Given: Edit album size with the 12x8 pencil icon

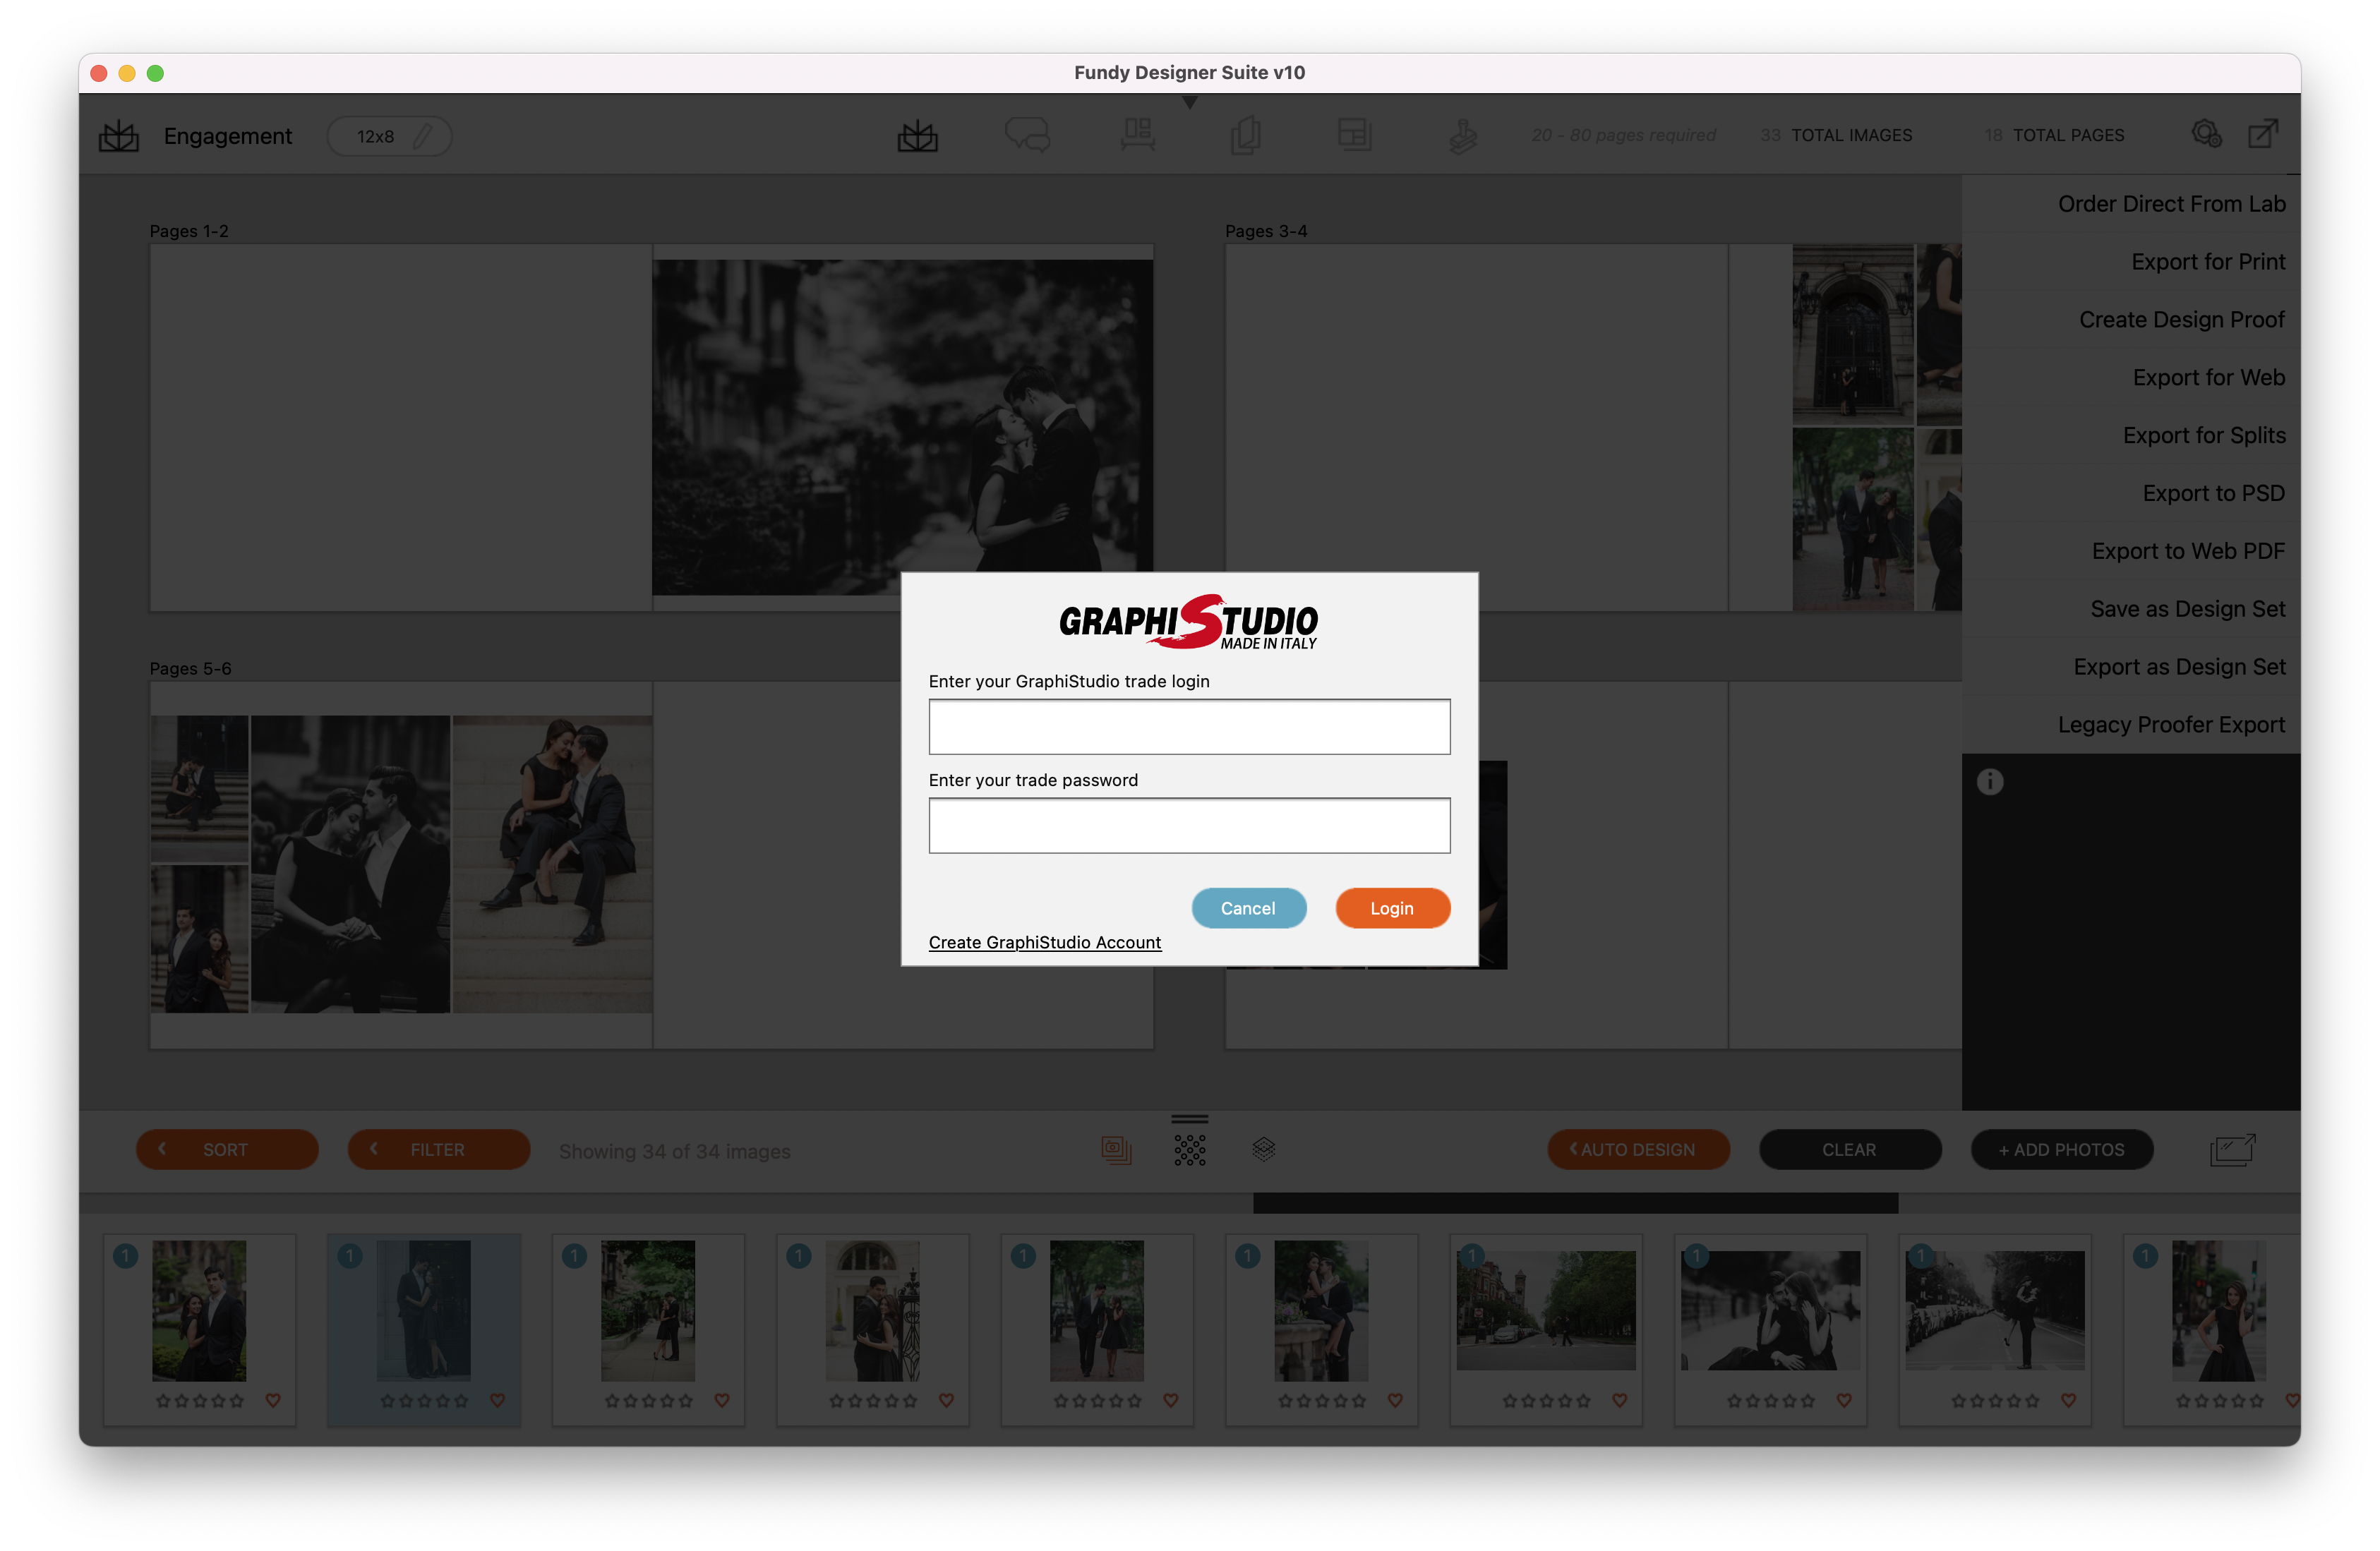Looking at the screenshot, I should (422, 136).
